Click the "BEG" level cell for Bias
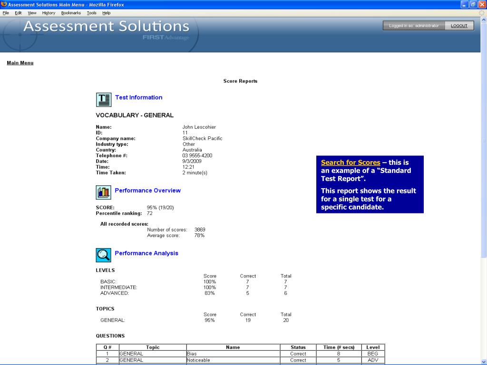This screenshot has width=487, height=365. [373, 354]
